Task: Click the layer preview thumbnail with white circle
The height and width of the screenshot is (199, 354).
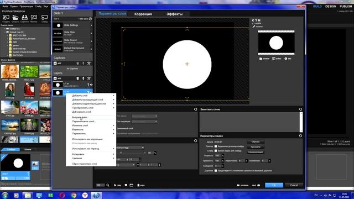Action: 276,43
